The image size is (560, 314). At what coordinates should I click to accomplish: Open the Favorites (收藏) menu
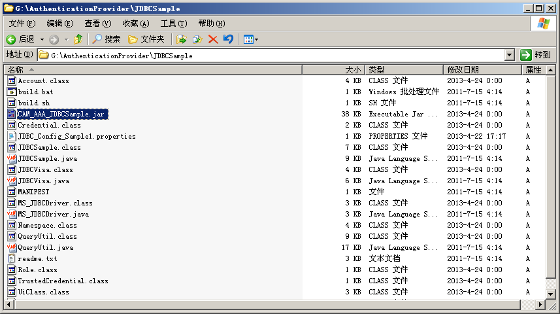[136, 24]
